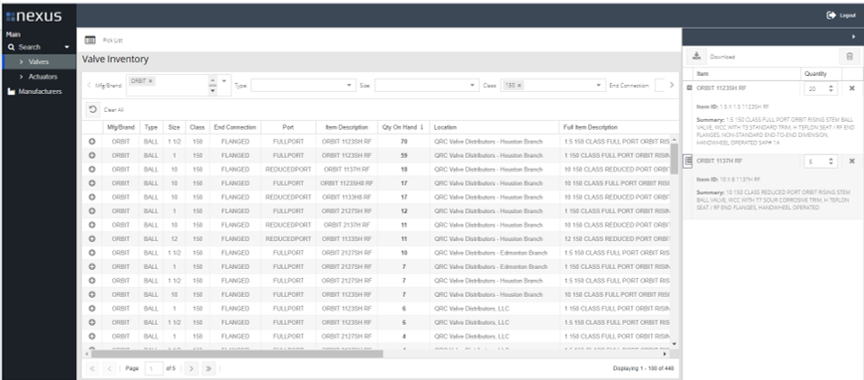Image resolution: width=864 pixels, height=380 pixels.
Task: Add ORBIT 1123SH8 RF row to pick list
Action: (x=92, y=183)
